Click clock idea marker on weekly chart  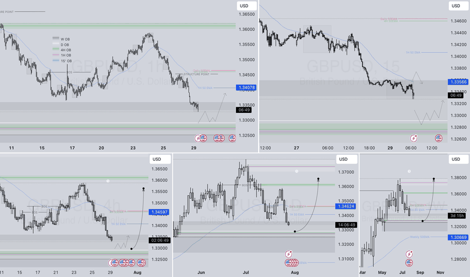pyautogui.click(x=409, y=171)
